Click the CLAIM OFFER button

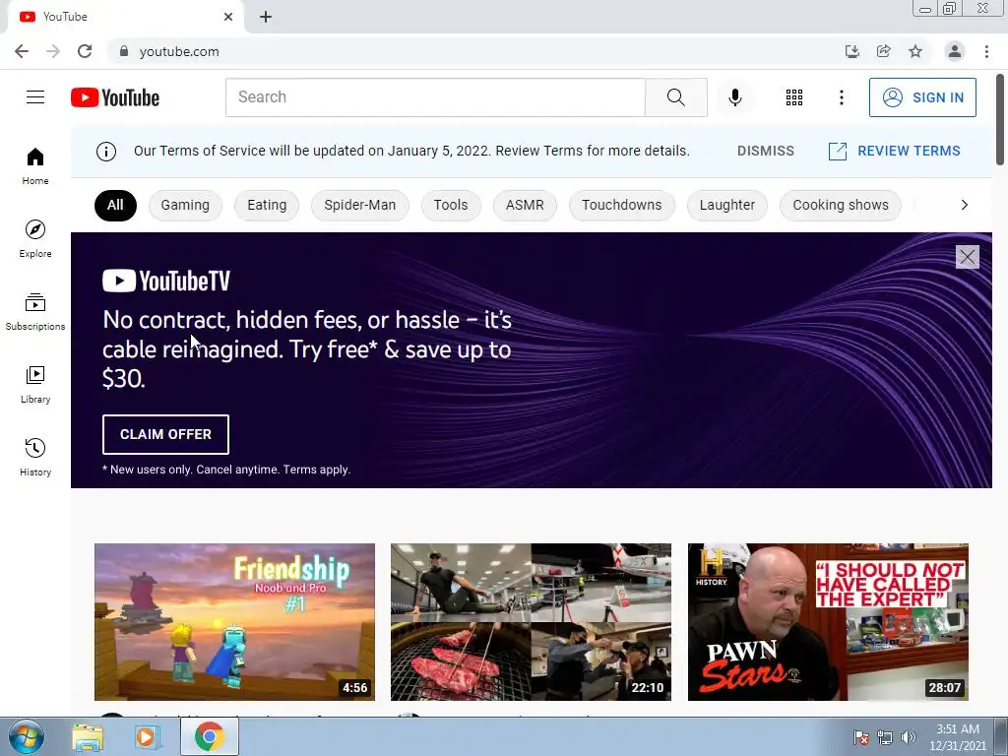[165, 434]
